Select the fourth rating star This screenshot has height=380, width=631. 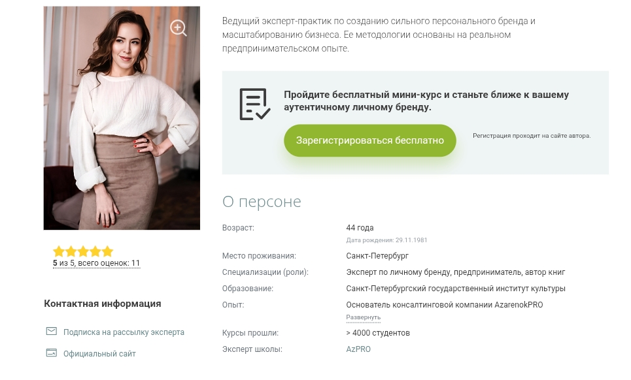tap(95, 251)
